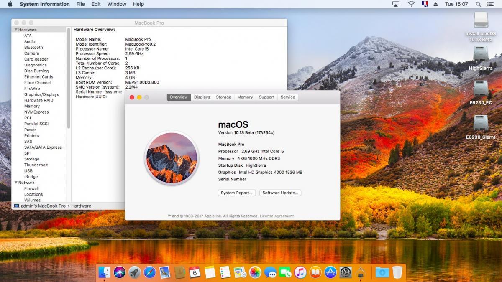Open iTunes music note icon in Dock

[300, 272]
